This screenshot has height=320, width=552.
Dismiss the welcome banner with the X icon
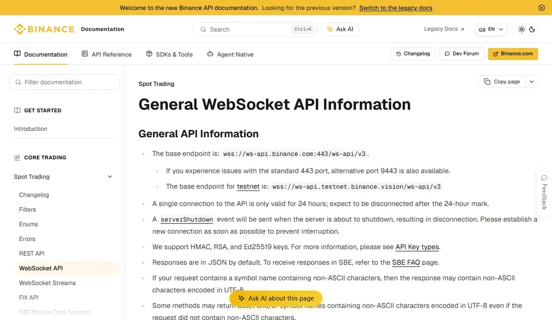(x=541, y=8)
